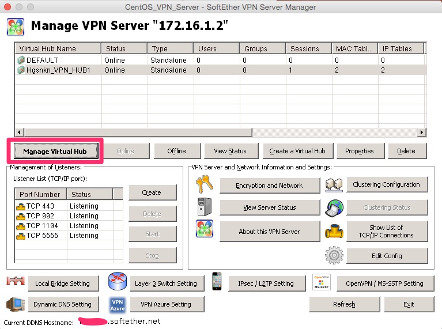Open VPN Azure Setting

pos(167,304)
